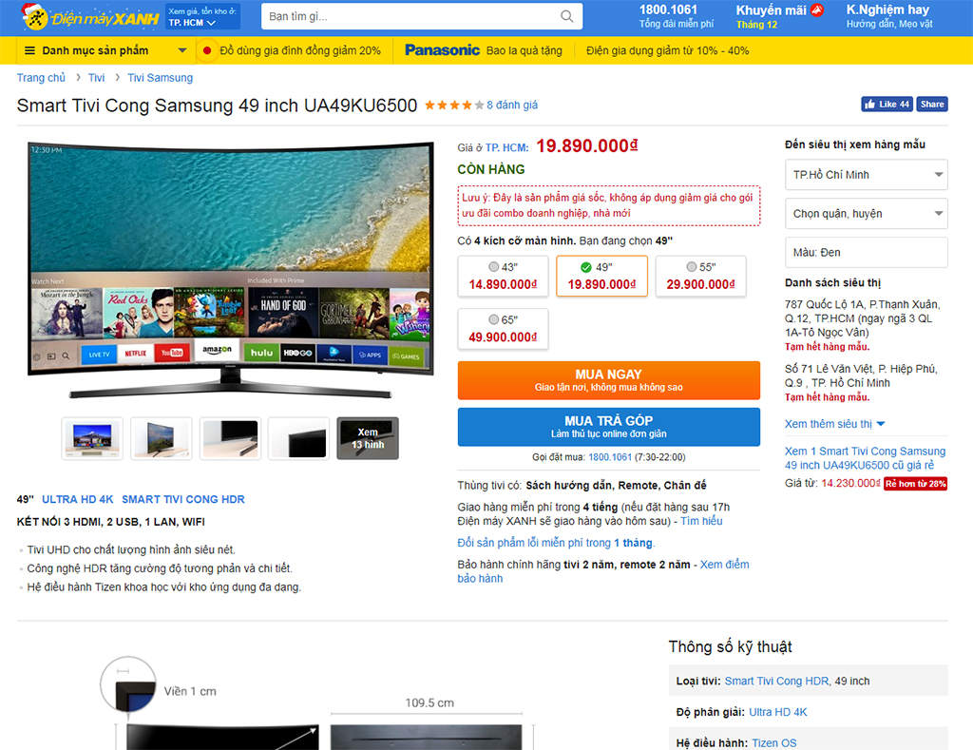973x750 pixels.
Task: Open K.Nghiệm hay menu item
Action: tap(889, 17)
